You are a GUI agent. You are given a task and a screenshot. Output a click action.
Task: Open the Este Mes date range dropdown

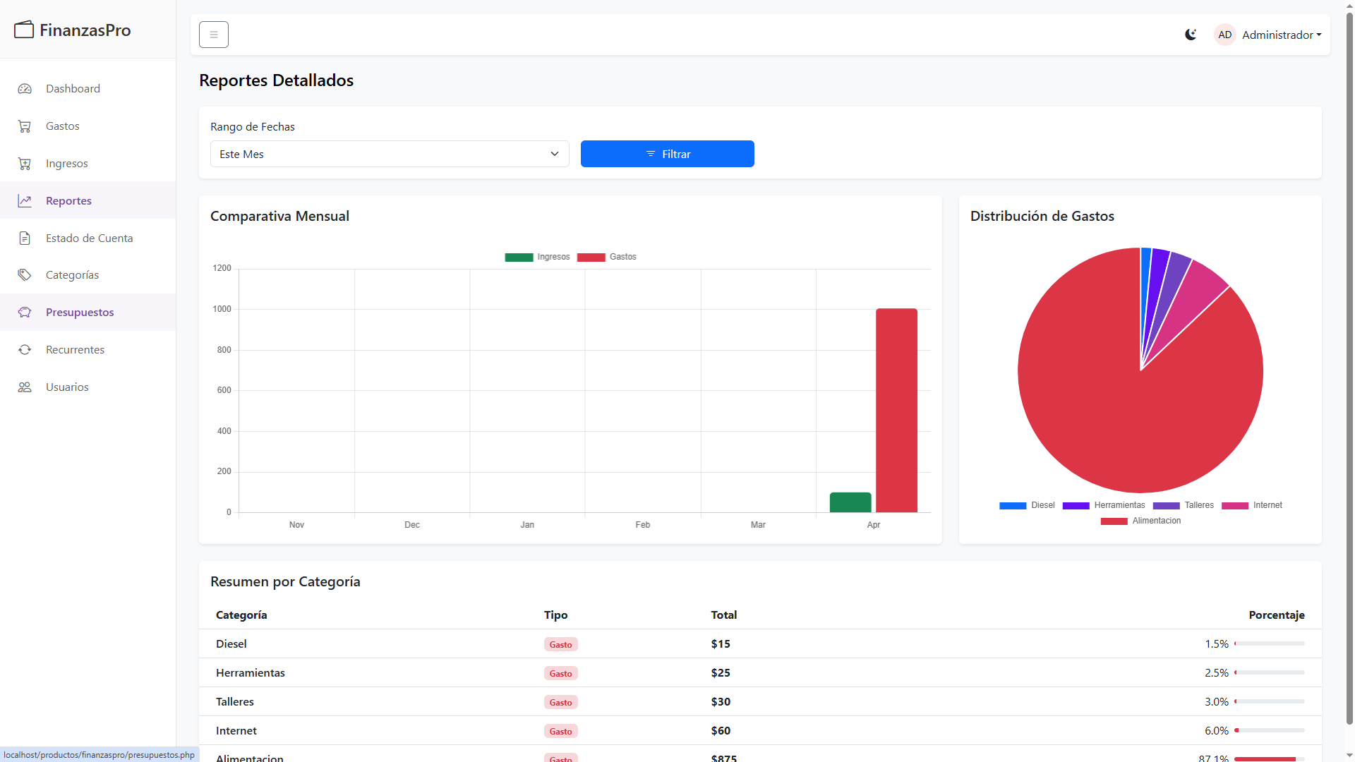pyautogui.click(x=390, y=154)
